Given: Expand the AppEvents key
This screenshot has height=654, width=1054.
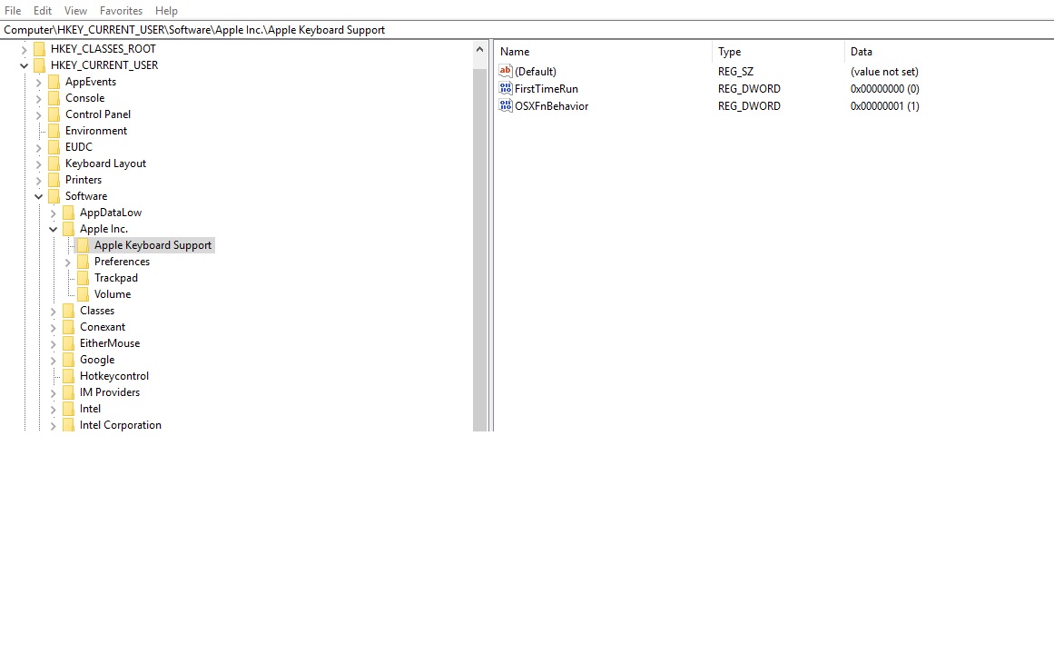Looking at the screenshot, I should pyautogui.click(x=38, y=82).
